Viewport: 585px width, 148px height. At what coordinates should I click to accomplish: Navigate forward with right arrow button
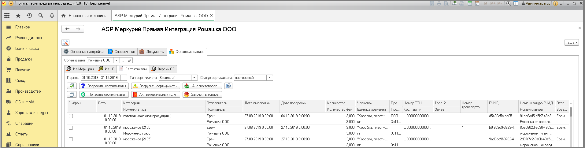(x=78, y=29)
